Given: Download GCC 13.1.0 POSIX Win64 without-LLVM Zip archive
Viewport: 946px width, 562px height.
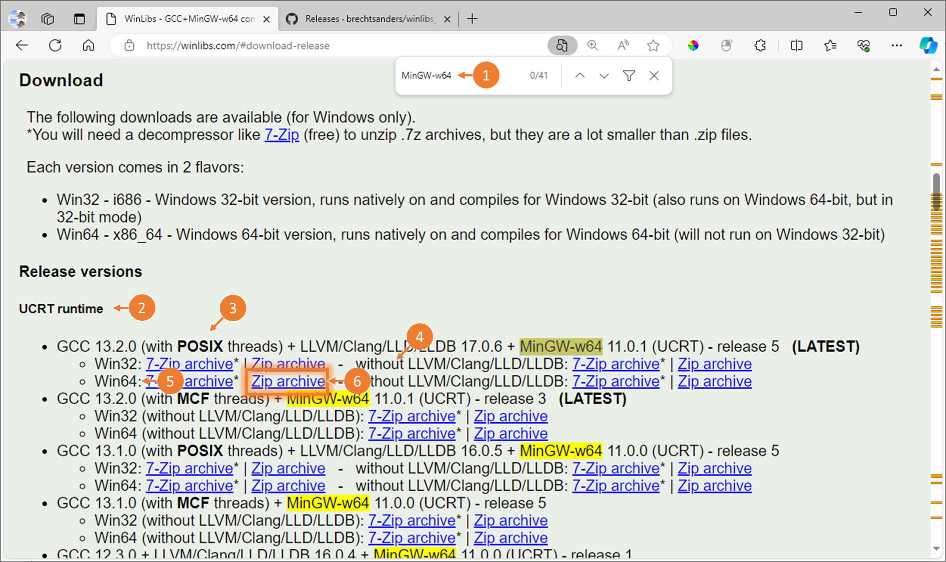Looking at the screenshot, I should [715, 486].
